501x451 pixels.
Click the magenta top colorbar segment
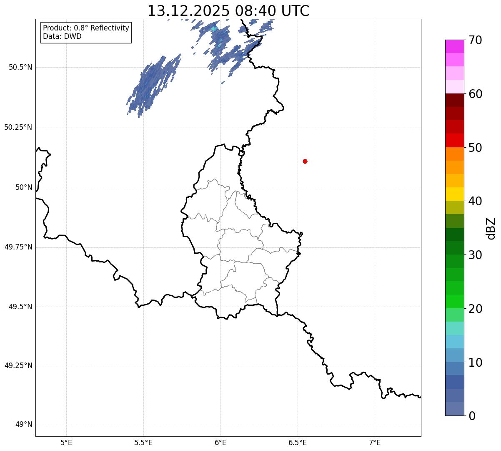(x=454, y=46)
